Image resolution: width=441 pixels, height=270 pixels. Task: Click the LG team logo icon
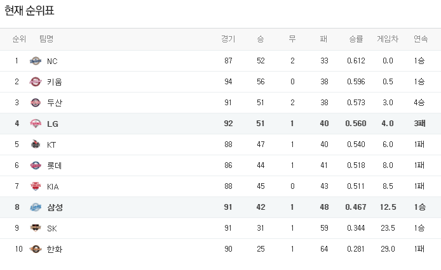point(36,124)
